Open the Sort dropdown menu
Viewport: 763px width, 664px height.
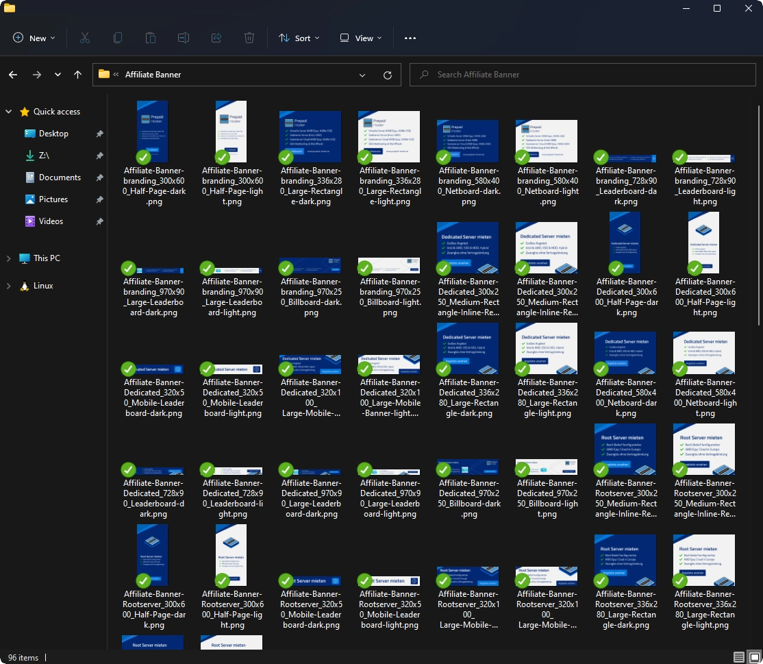[x=299, y=38]
